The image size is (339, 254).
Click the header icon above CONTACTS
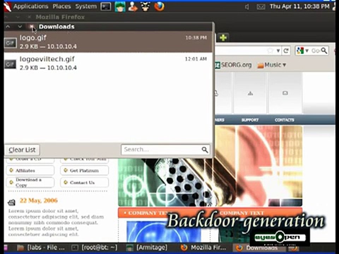click(x=285, y=93)
